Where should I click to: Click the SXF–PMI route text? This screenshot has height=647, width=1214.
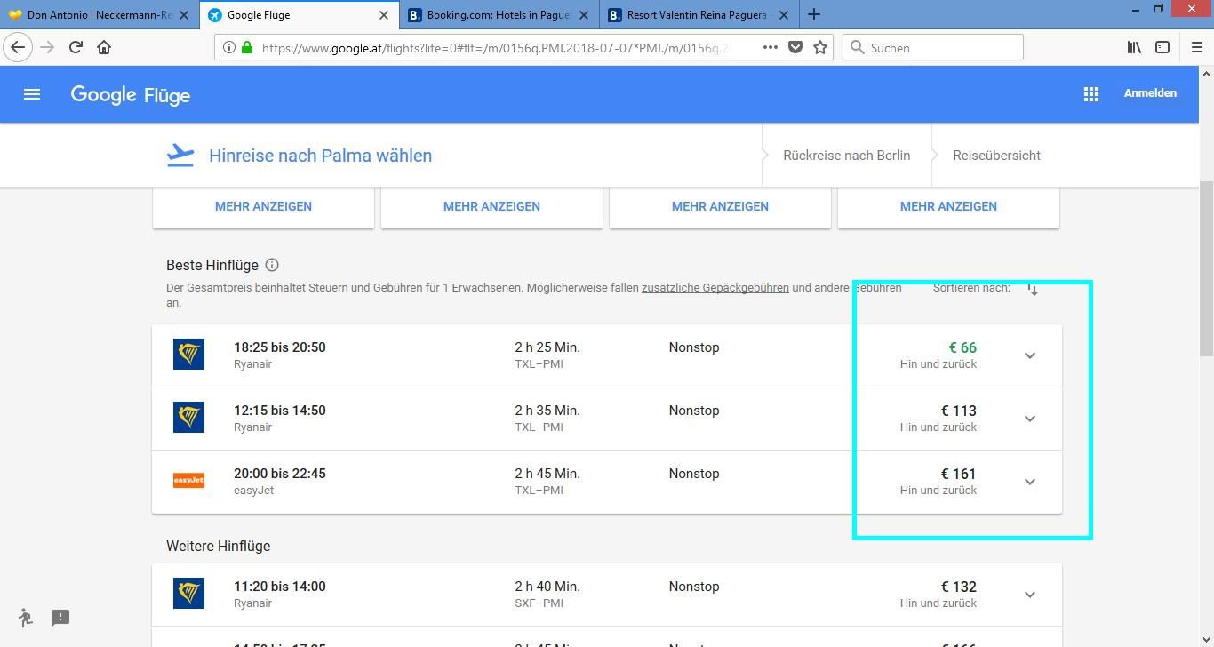tap(539, 603)
